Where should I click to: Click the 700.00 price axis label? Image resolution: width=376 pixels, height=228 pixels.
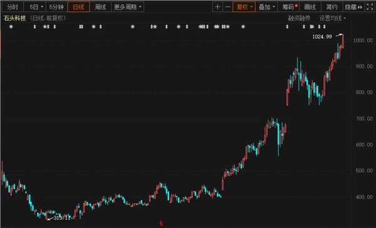coord(364,118)
